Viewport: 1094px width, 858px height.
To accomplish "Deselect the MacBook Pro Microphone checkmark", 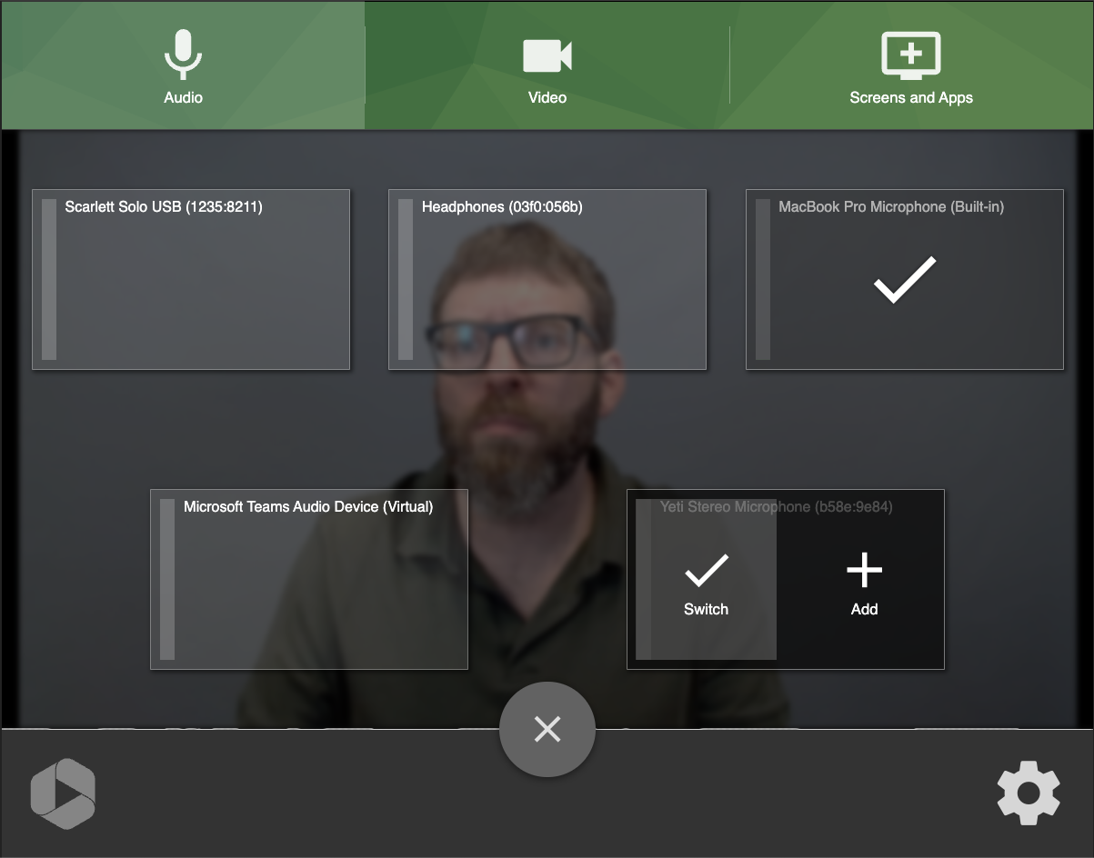I will [x=905, y=279].
